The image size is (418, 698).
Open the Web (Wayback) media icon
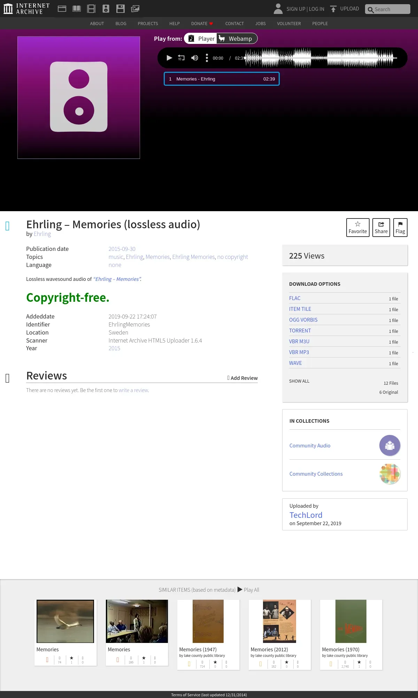pos(62,9)
